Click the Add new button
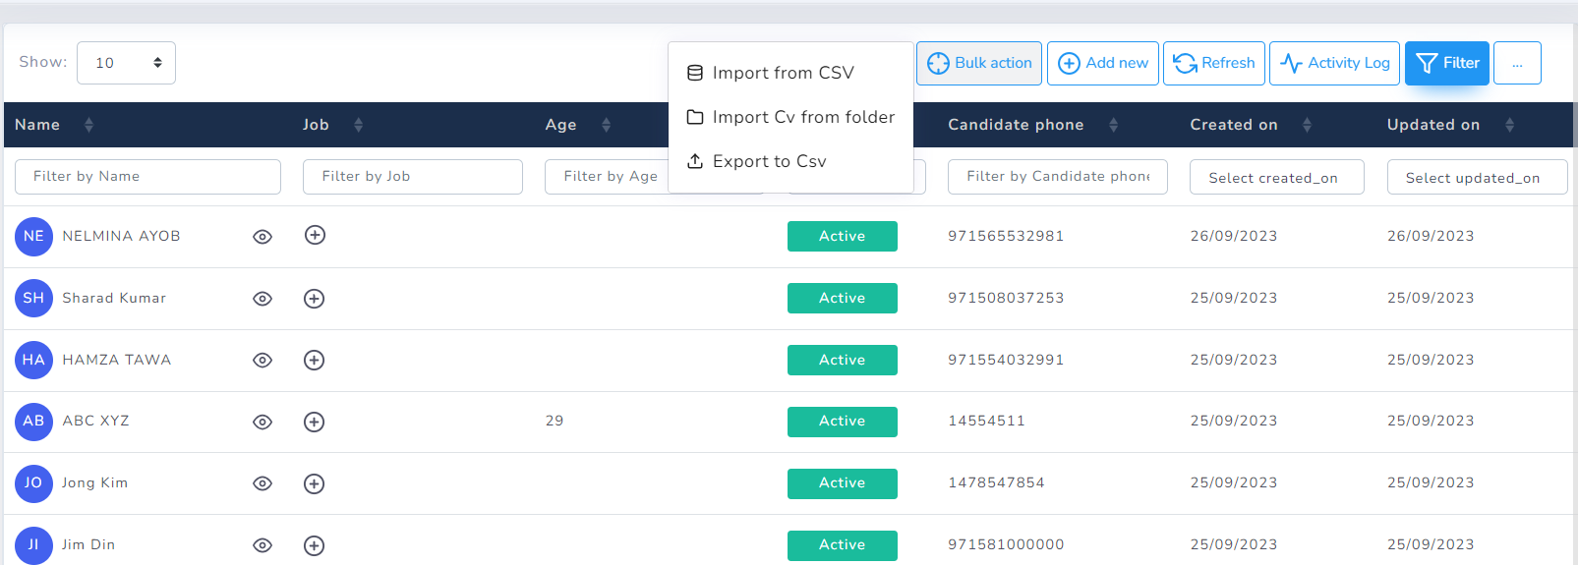This screenshot has width=1578, height=565. (1102, 63)
